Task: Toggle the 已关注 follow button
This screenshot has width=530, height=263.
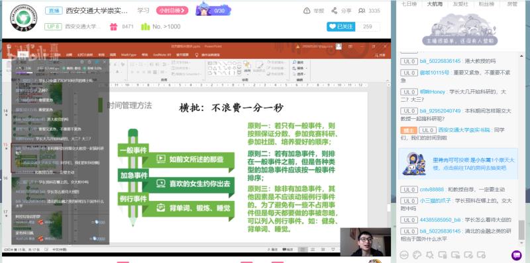Action: [x=341, y=26]
